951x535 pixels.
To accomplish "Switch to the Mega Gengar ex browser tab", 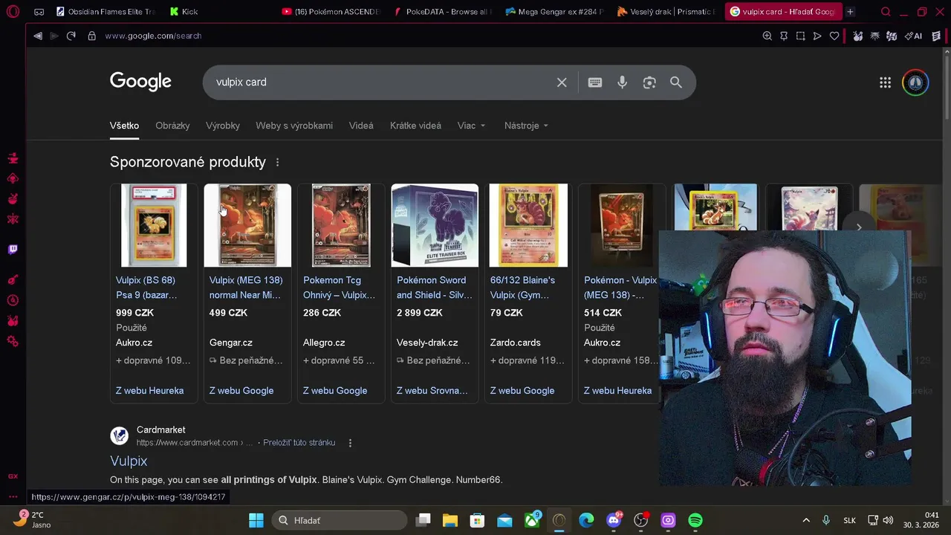I will tap(555, 12).
